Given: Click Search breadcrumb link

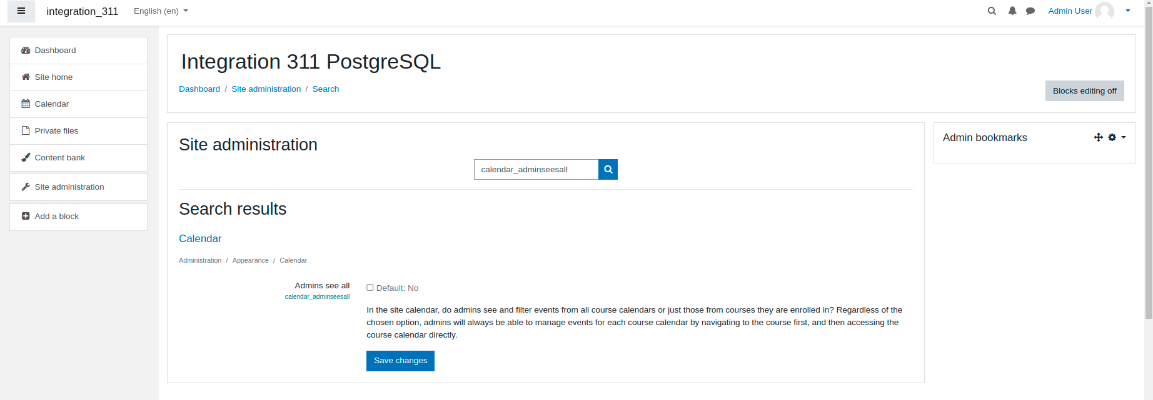Looking at the screenshot, I should point(326,89).
